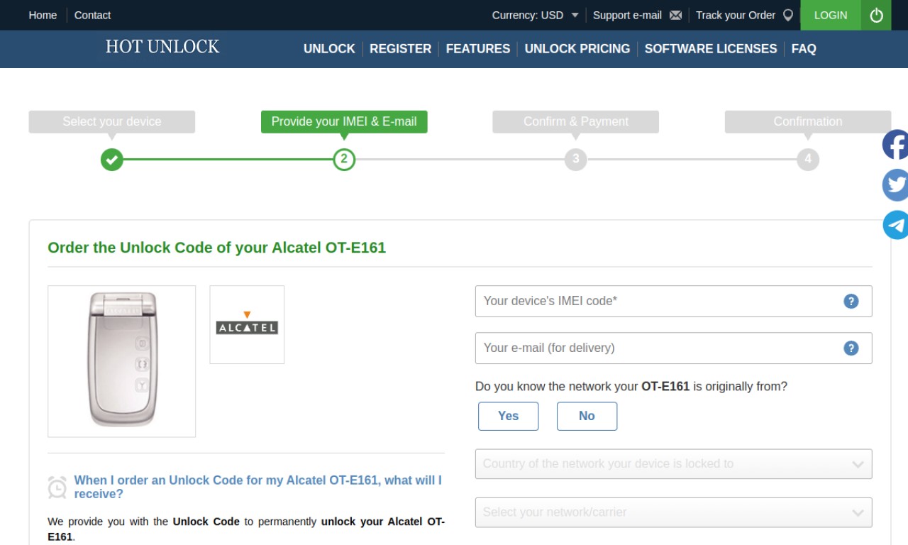Select Yes for knowing the original network
Viewport: 908px width, 545px height.
tap(508, 416)
